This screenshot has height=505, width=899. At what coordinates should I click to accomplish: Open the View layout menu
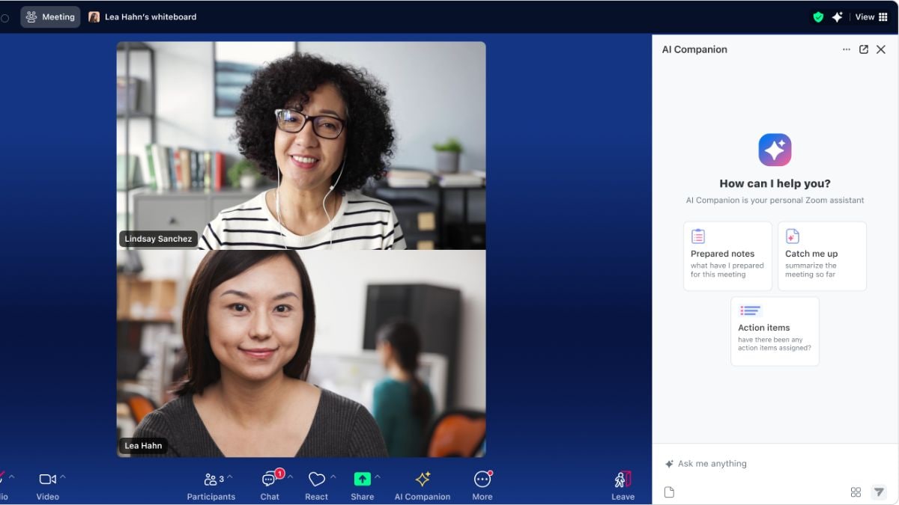(x=871, y=16)
